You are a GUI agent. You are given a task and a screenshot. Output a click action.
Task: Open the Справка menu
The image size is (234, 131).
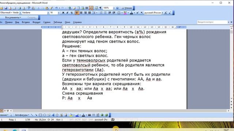[x=77, y=22]
